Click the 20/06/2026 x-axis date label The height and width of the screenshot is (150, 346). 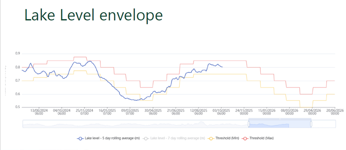335,112
